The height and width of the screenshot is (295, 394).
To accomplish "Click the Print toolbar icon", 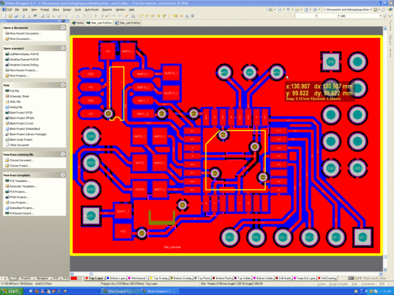I will 23,16.
